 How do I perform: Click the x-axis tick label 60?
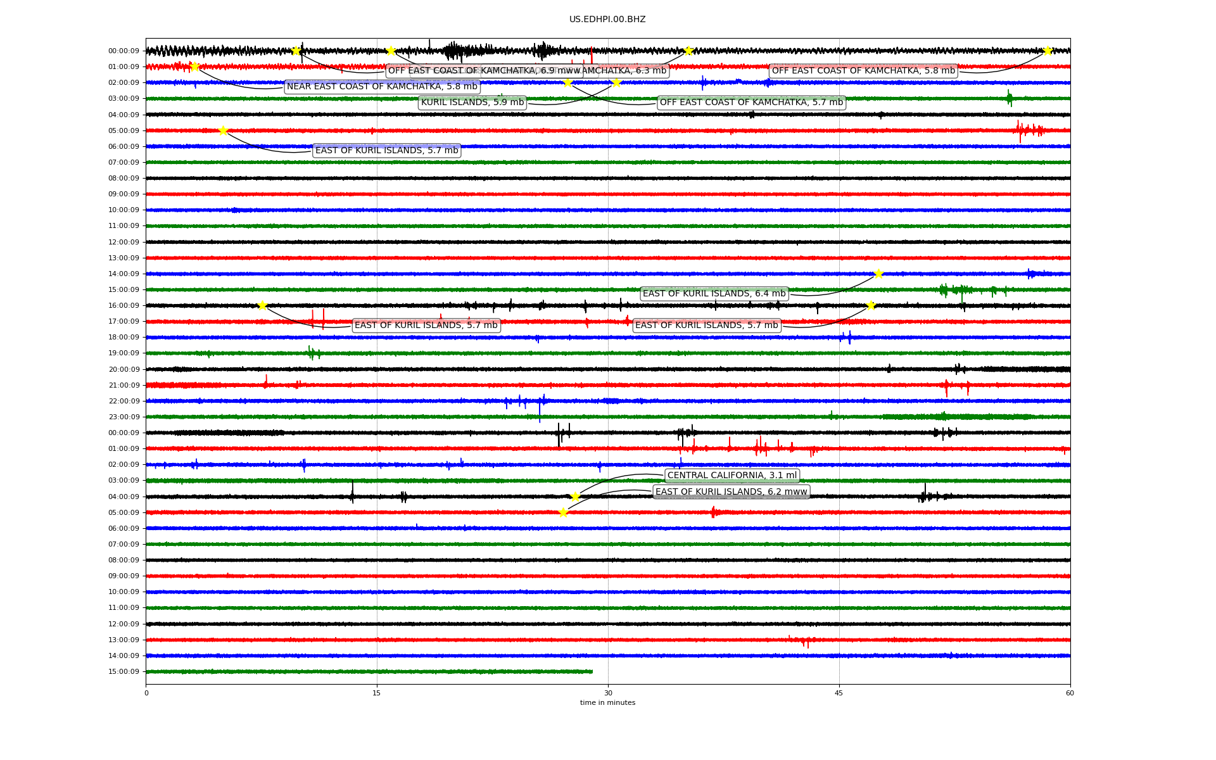tap(1070, 693)
